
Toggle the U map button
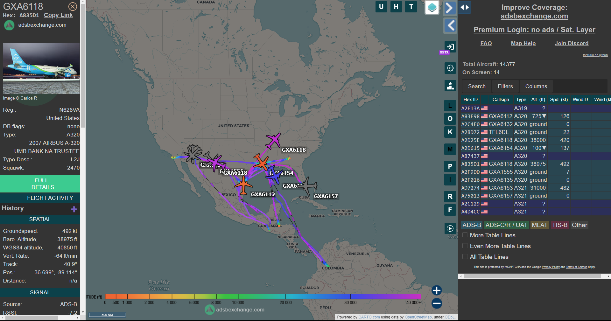(381, 7)
